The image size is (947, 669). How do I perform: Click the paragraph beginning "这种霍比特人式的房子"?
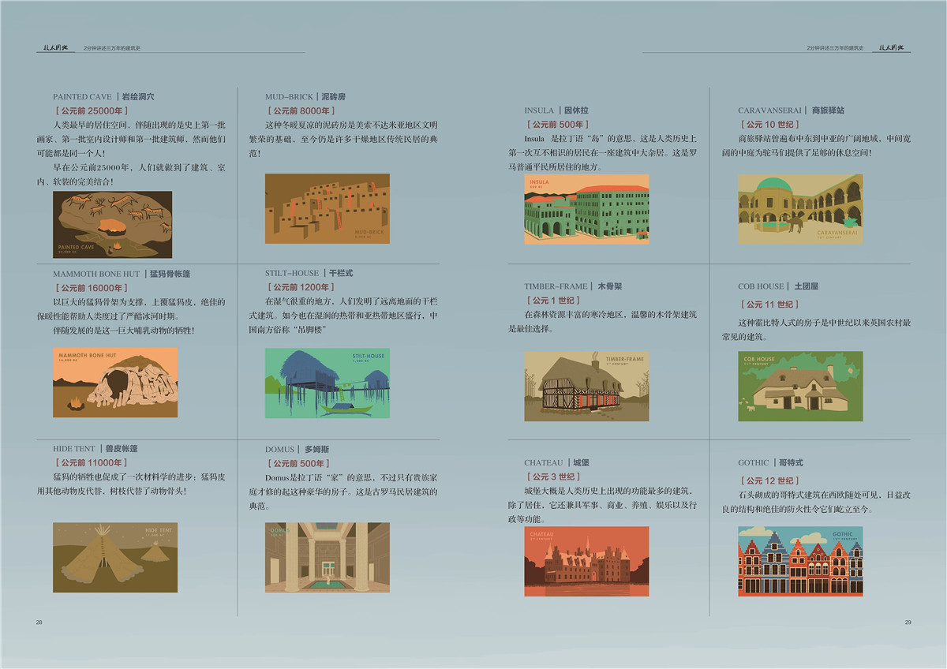coord(816,329)
